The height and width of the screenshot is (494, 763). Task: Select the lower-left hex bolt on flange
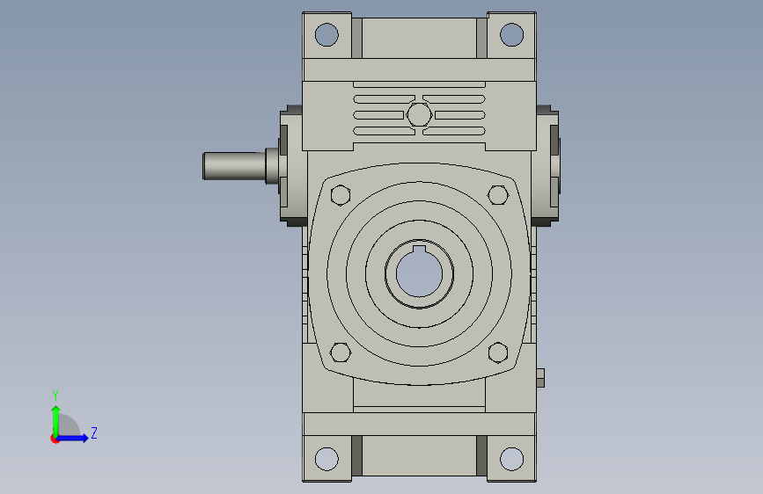(x=341, y=352)
